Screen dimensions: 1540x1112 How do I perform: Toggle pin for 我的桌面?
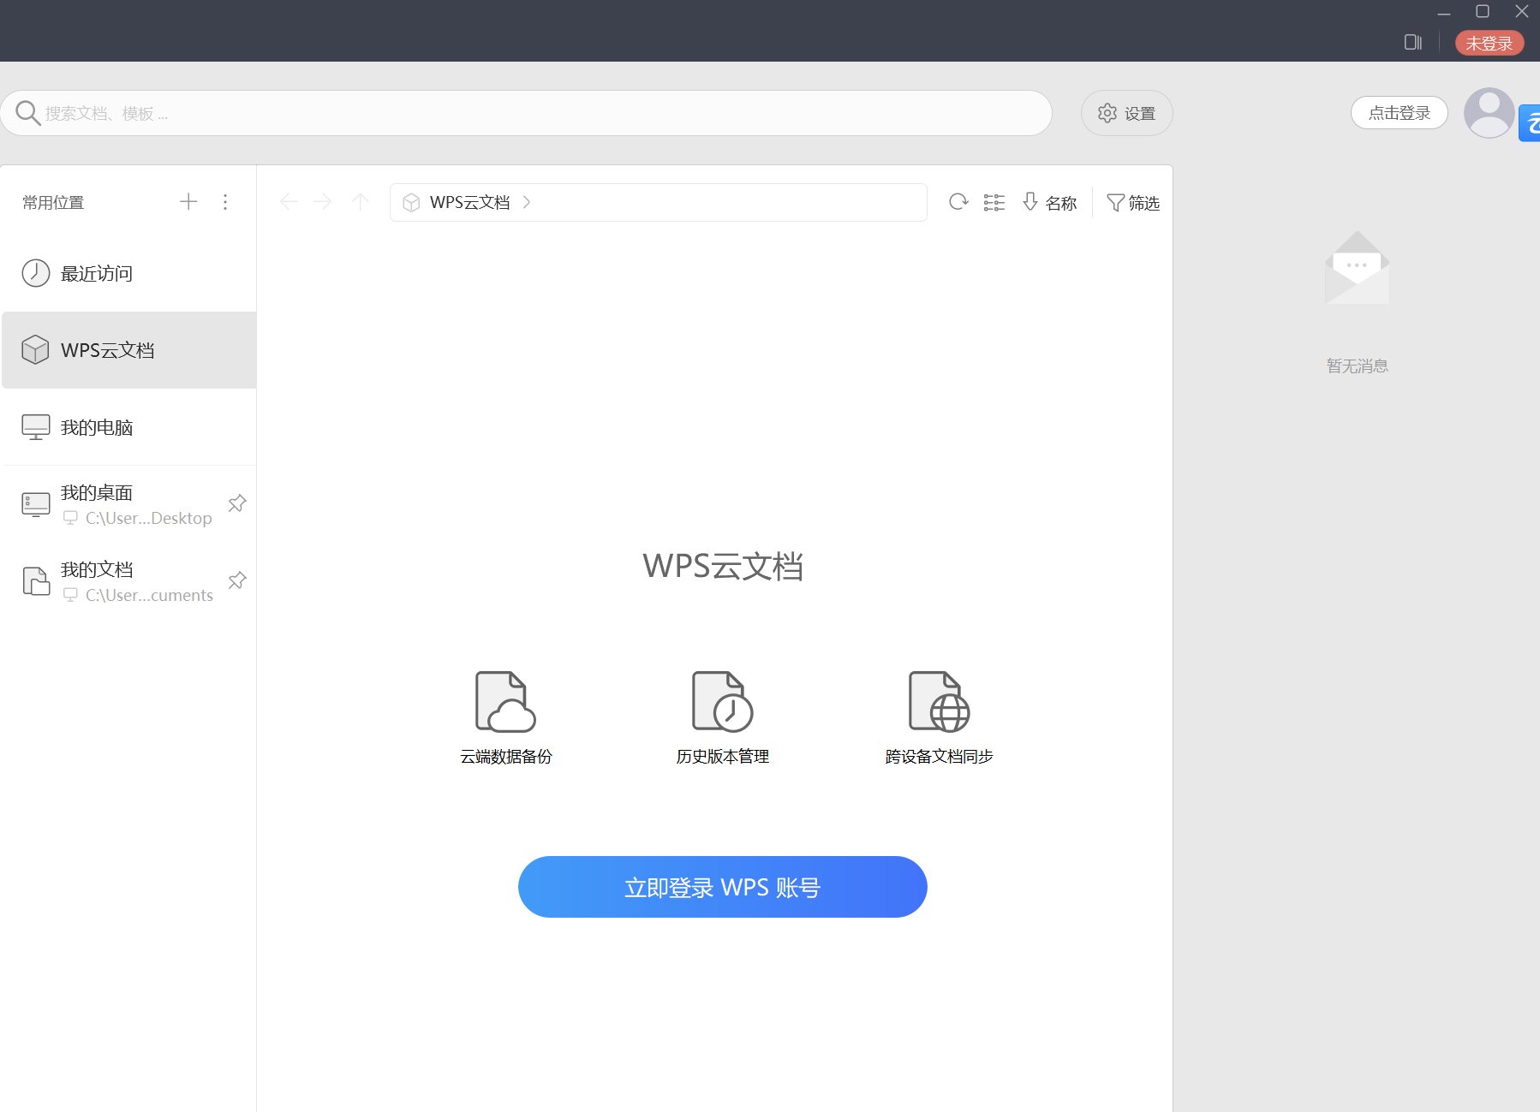click(x=237, y=503)
